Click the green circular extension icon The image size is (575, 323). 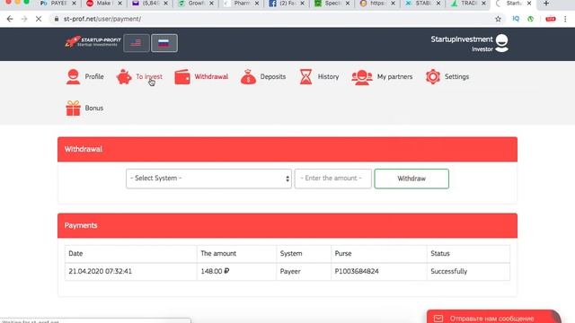point(531,19)
